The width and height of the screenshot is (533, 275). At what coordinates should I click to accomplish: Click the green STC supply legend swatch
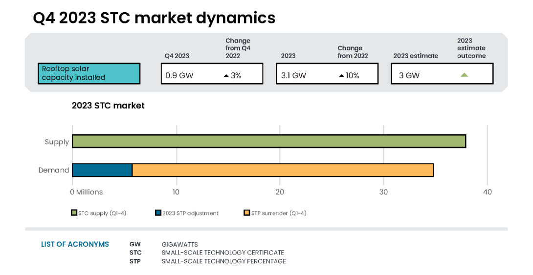(74, 213)
